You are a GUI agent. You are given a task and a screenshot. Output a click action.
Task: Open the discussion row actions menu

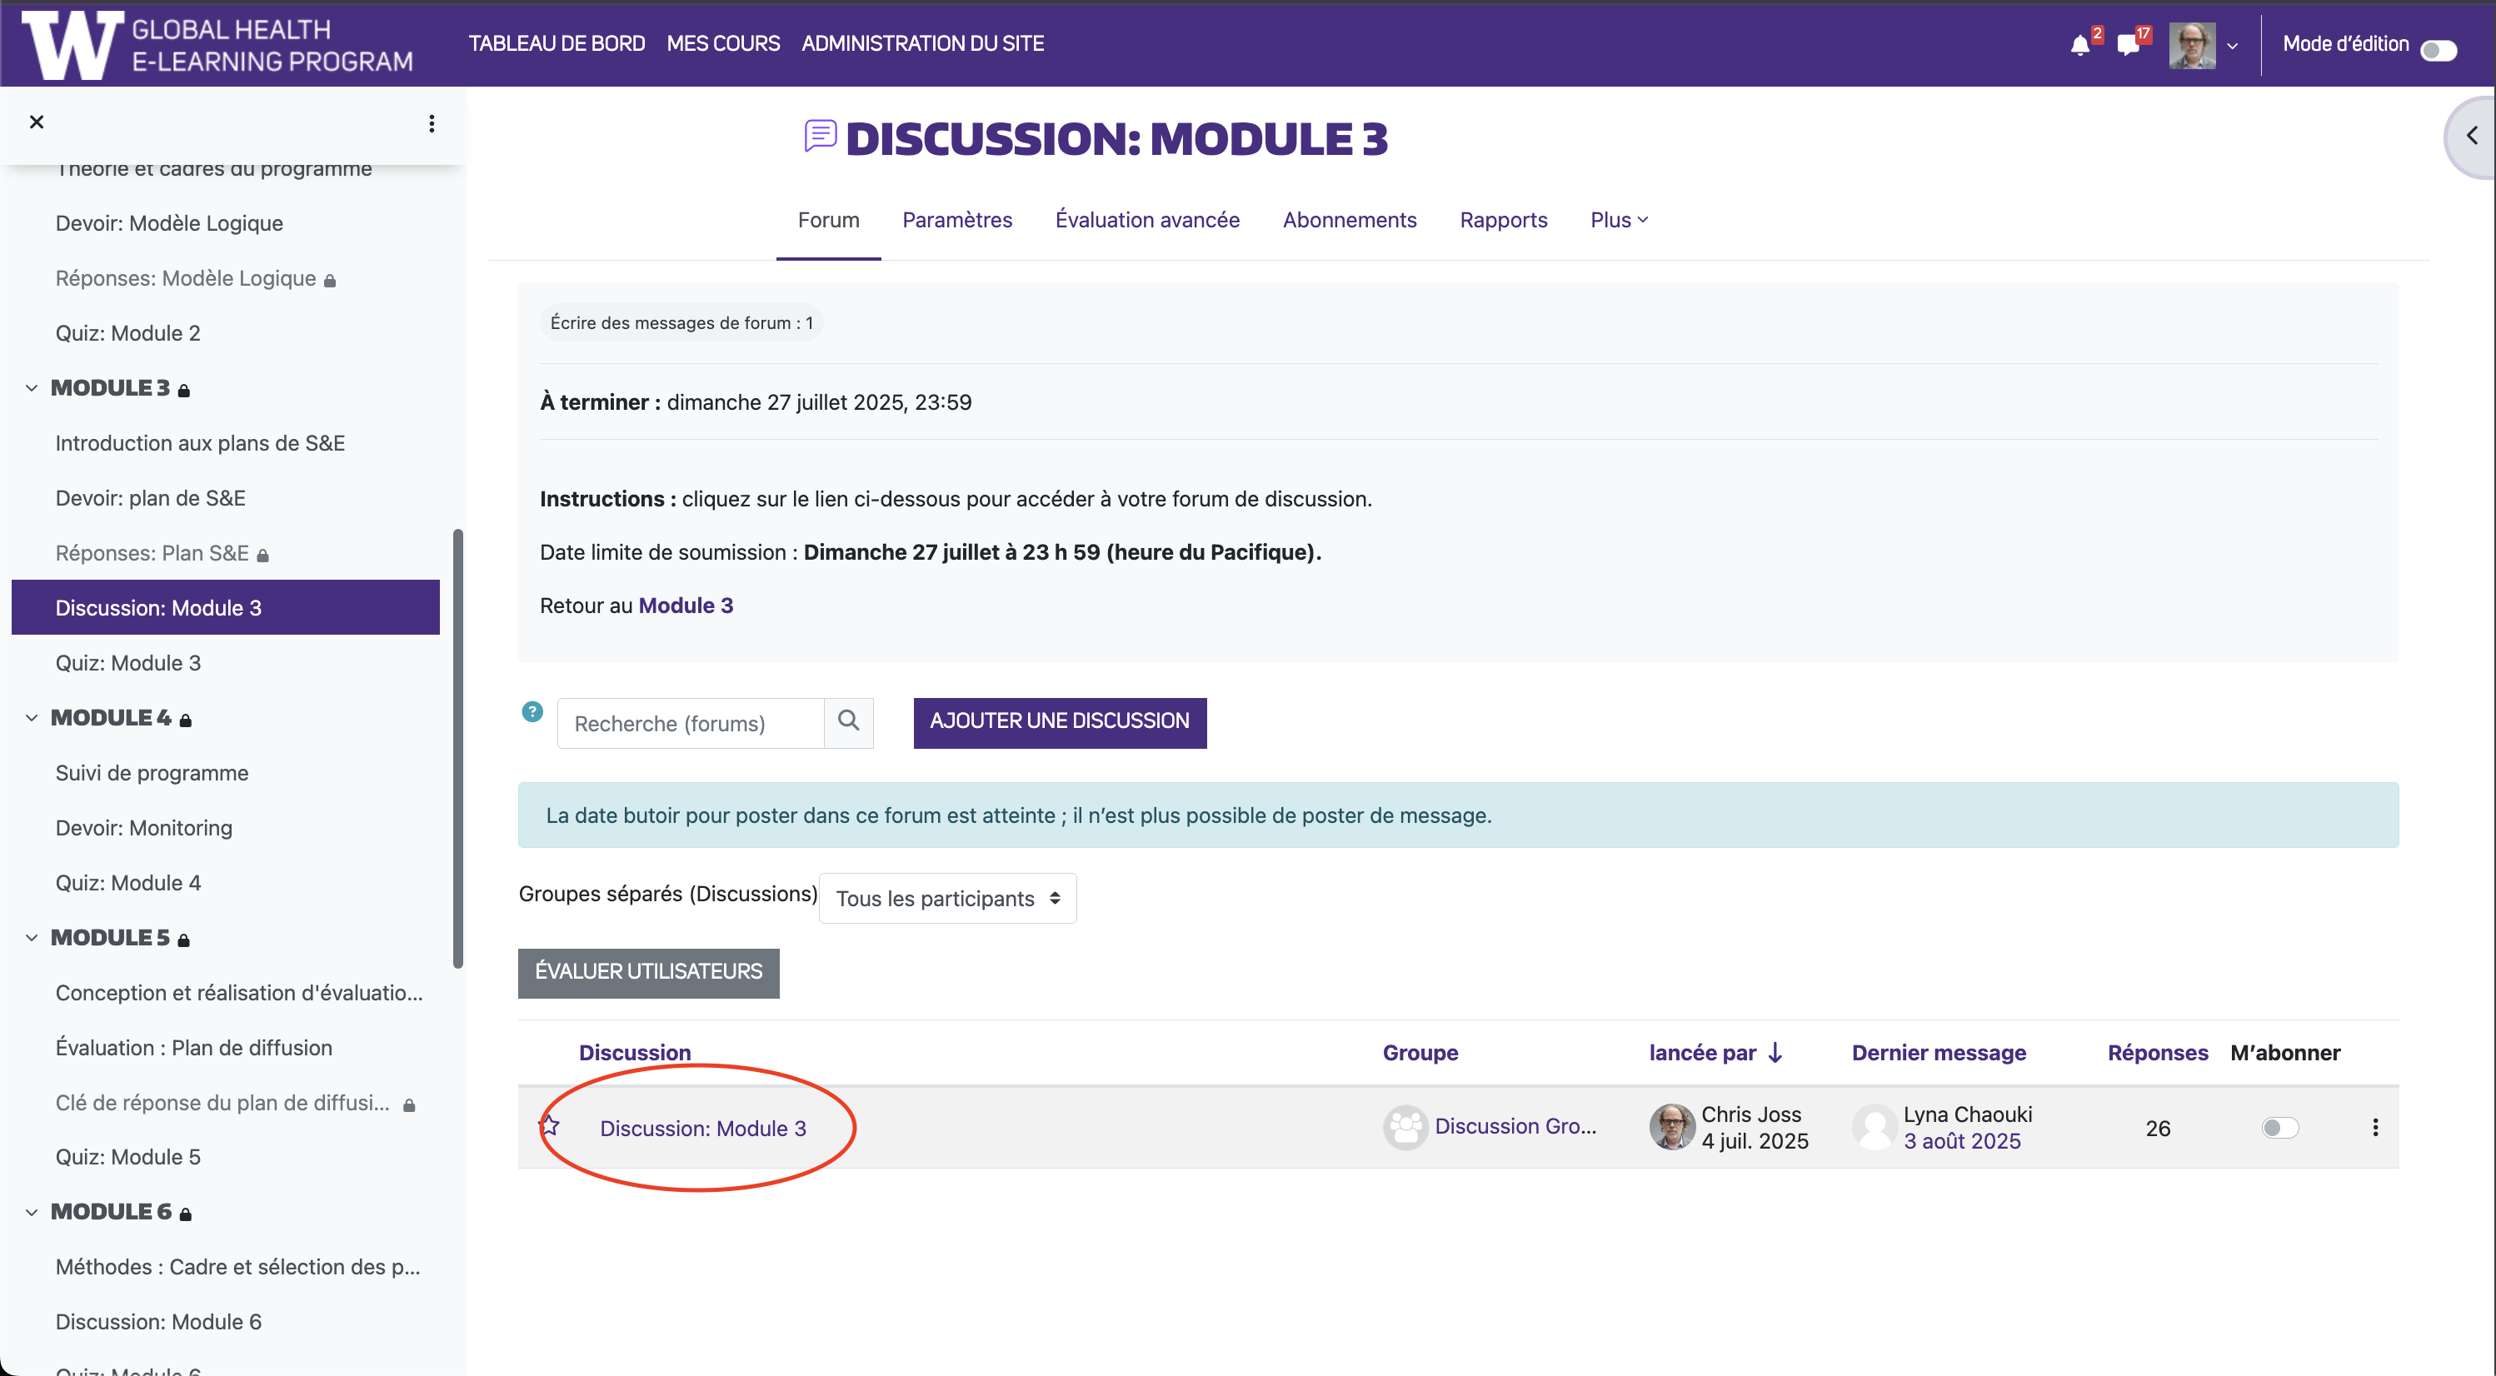click(2375, 1127)
